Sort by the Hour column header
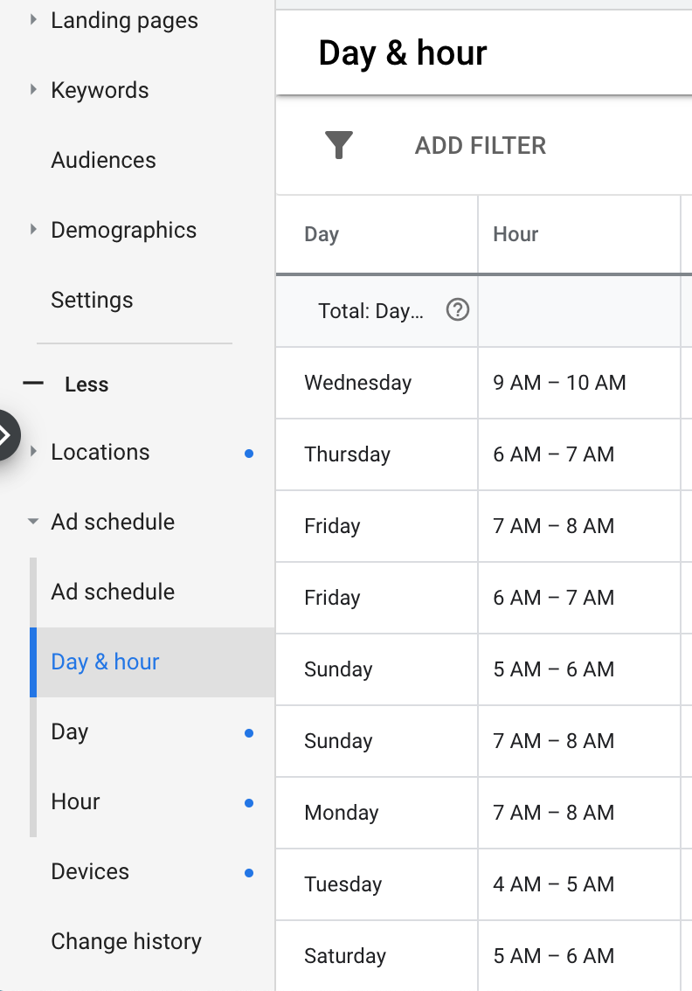This screenshot has height=991, width=692. click(516, 234)
